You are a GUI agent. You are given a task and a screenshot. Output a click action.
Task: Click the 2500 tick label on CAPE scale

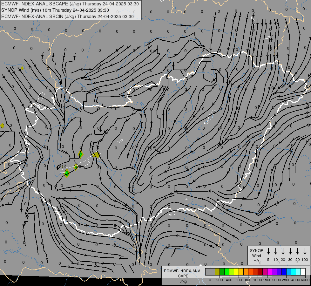click(286, 280)
